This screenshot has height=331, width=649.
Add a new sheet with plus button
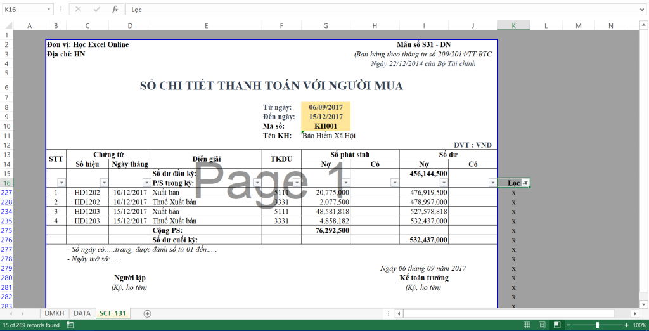147,314
